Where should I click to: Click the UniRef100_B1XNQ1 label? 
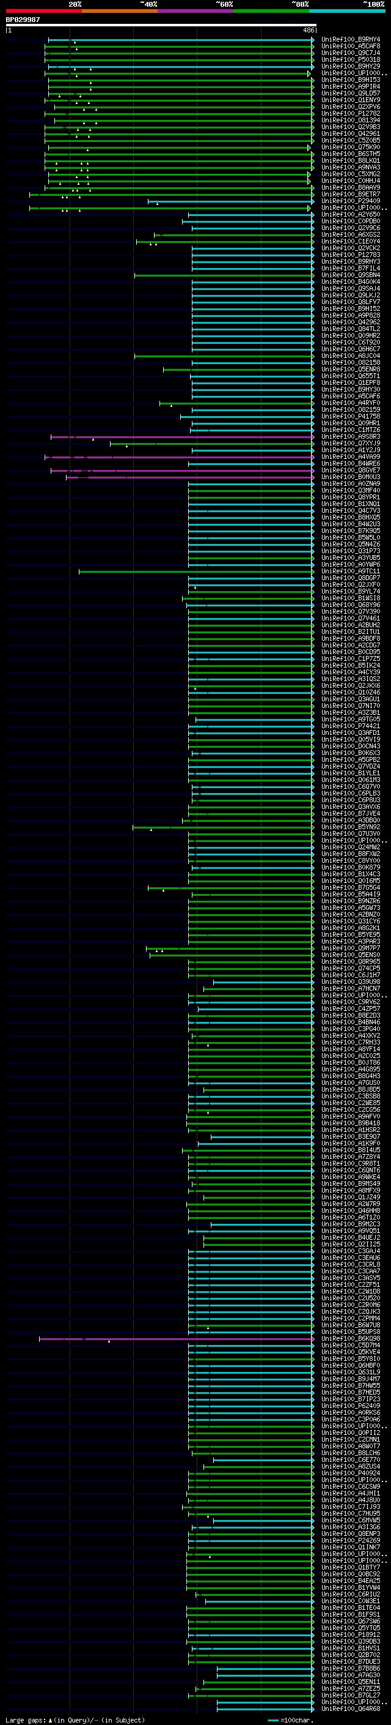[351, 504]
